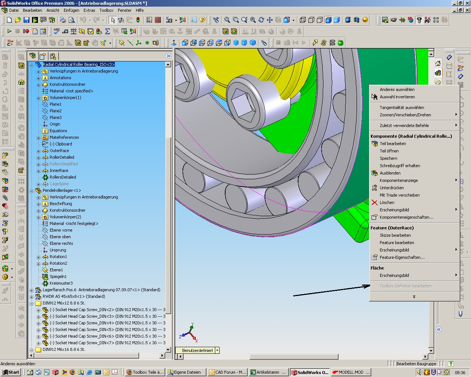Click the spell check ABC icon
Screen dimensions: 471x377
point(57,31)
